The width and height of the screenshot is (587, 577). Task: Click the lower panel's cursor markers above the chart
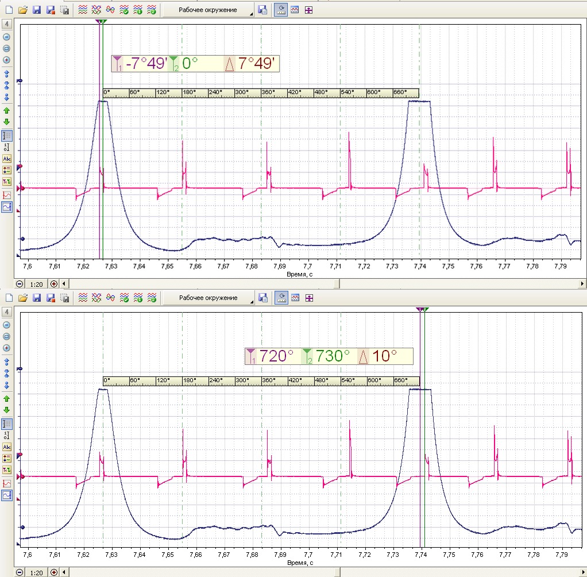point(422,310)
